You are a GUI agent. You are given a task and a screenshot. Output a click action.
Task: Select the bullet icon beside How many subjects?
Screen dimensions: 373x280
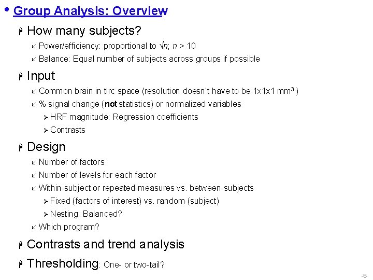pyautogui.click(x=21, y=31)
